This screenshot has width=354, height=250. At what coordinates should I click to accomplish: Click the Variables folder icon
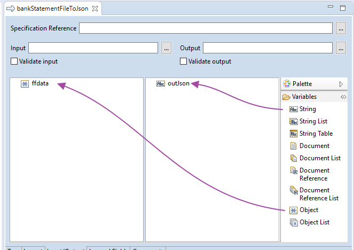(x=286, y=97)
